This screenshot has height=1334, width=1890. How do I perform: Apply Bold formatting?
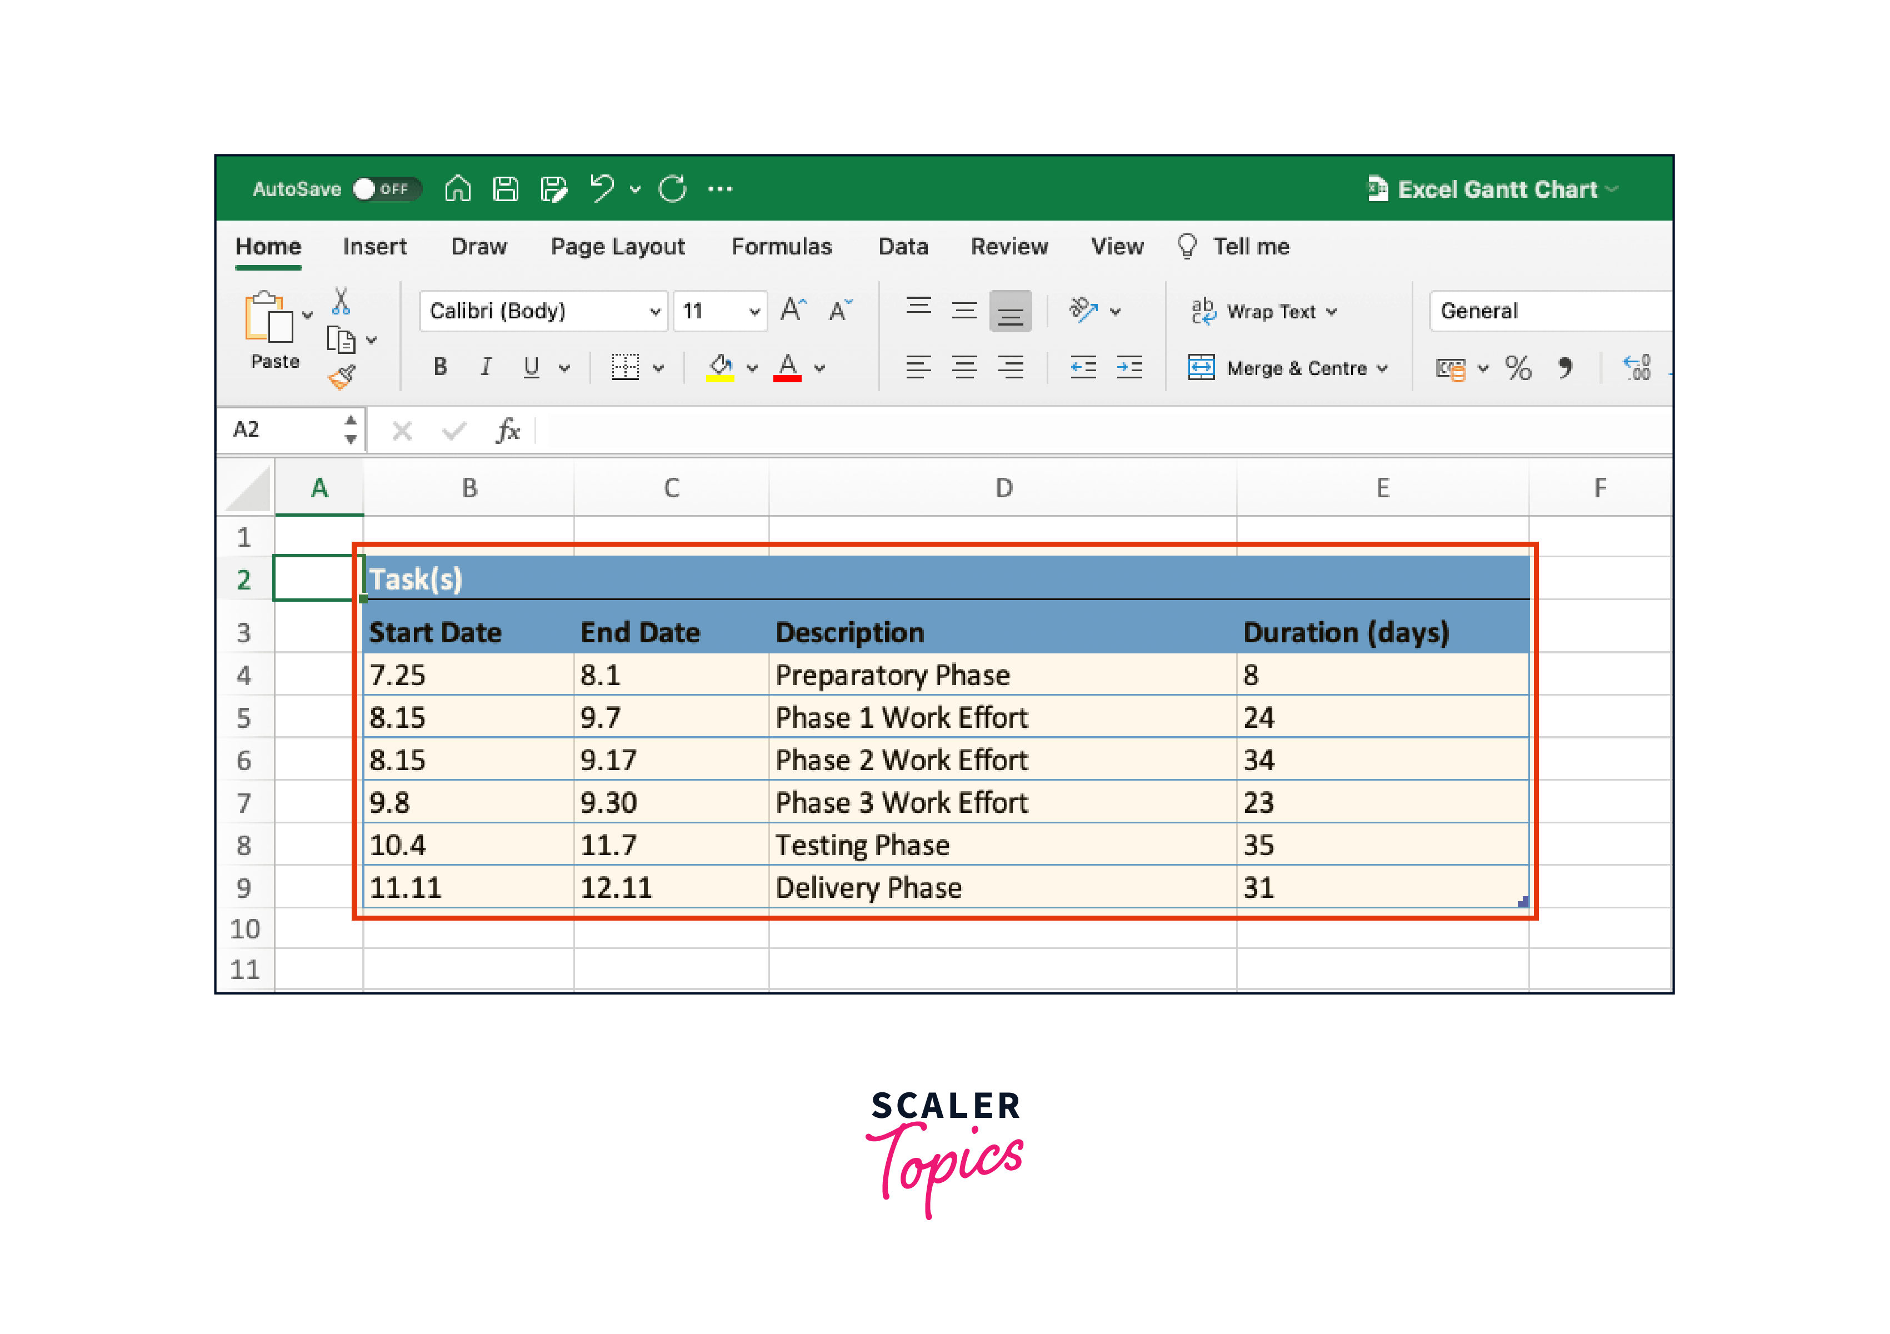click(x=441, y=367)
